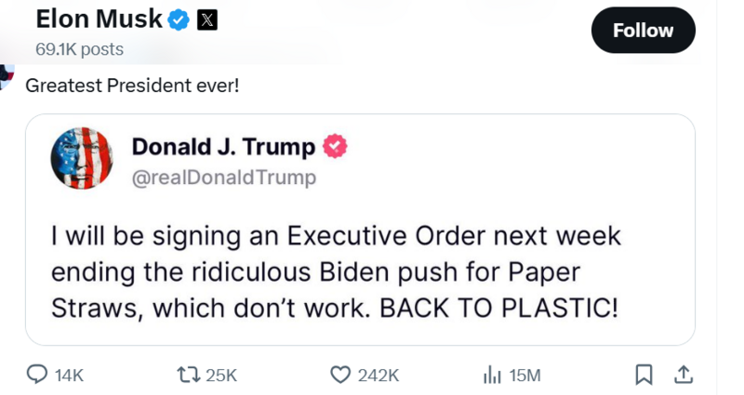Bookmark this post
The width and height of the screenshot is (744, 395).
pos(643,375)
